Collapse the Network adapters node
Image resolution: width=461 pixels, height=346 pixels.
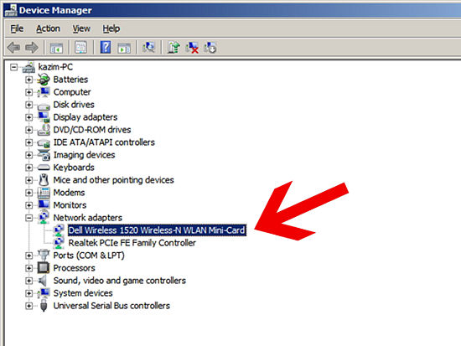(28, 218)
